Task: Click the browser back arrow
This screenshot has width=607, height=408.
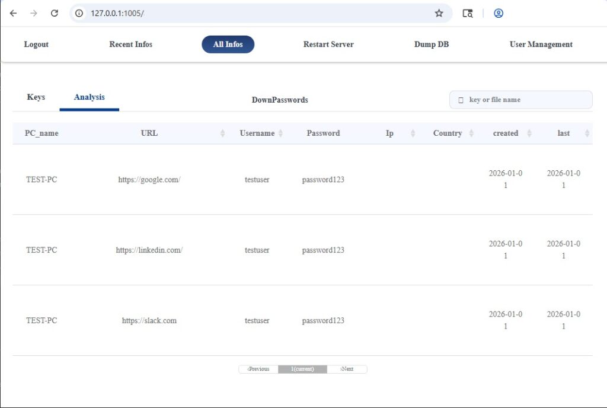Action: click(x=13, y=13)
